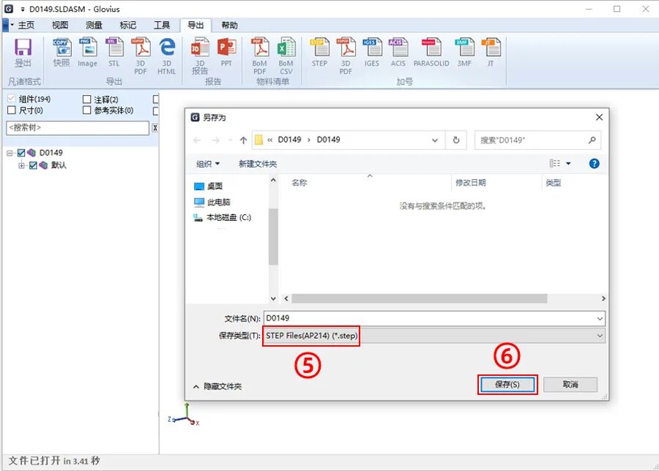The image size is (659, 471).
Task: Click the 3MF export icon
Action: click(x=464, y=51)
